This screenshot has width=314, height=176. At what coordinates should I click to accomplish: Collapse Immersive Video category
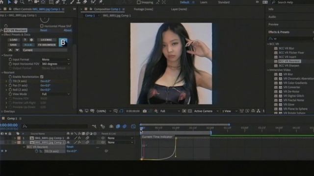pyautogui.click(x=268, y=70)
